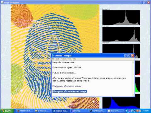
Task: Click the Grayscale 2 histogram graph
Action: (x=121, y=49)
